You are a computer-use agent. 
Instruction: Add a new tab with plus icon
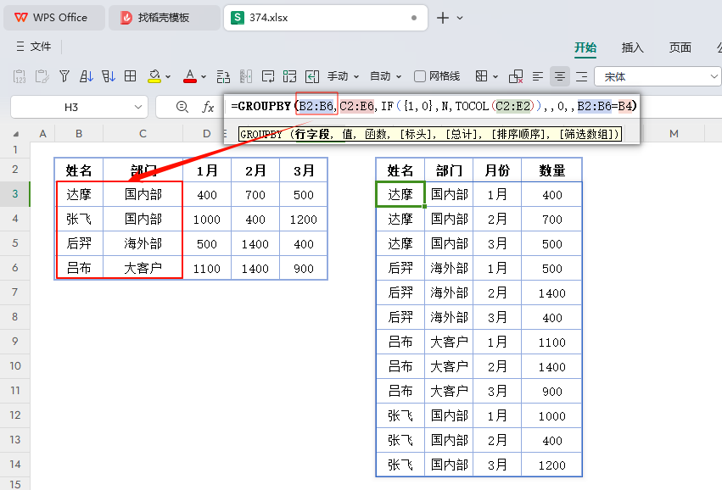tap(443, 18)
